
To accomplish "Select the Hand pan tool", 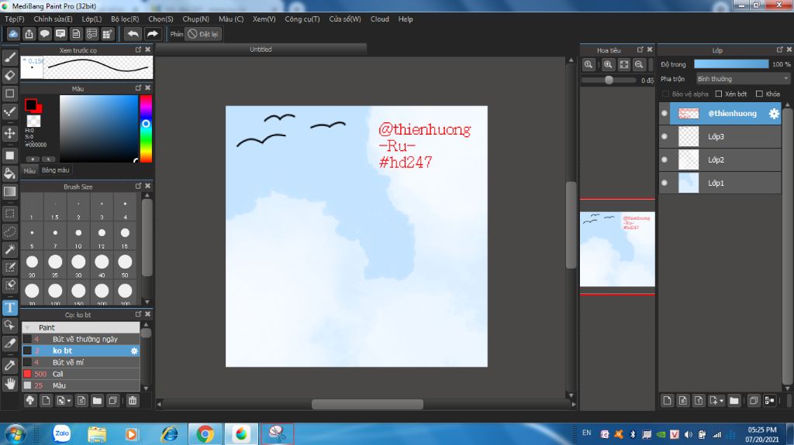I will [x=9, y=383].
